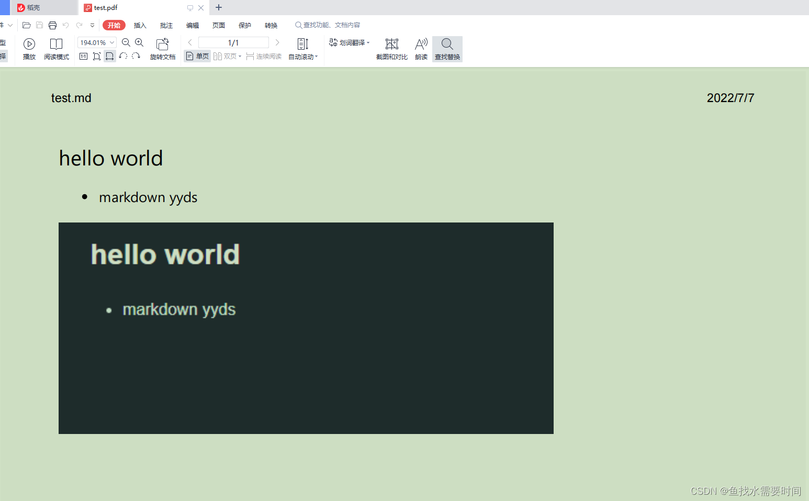Open the 转换 ribbon tab
The width and height of the screenshot is (809, 501).
271,25
